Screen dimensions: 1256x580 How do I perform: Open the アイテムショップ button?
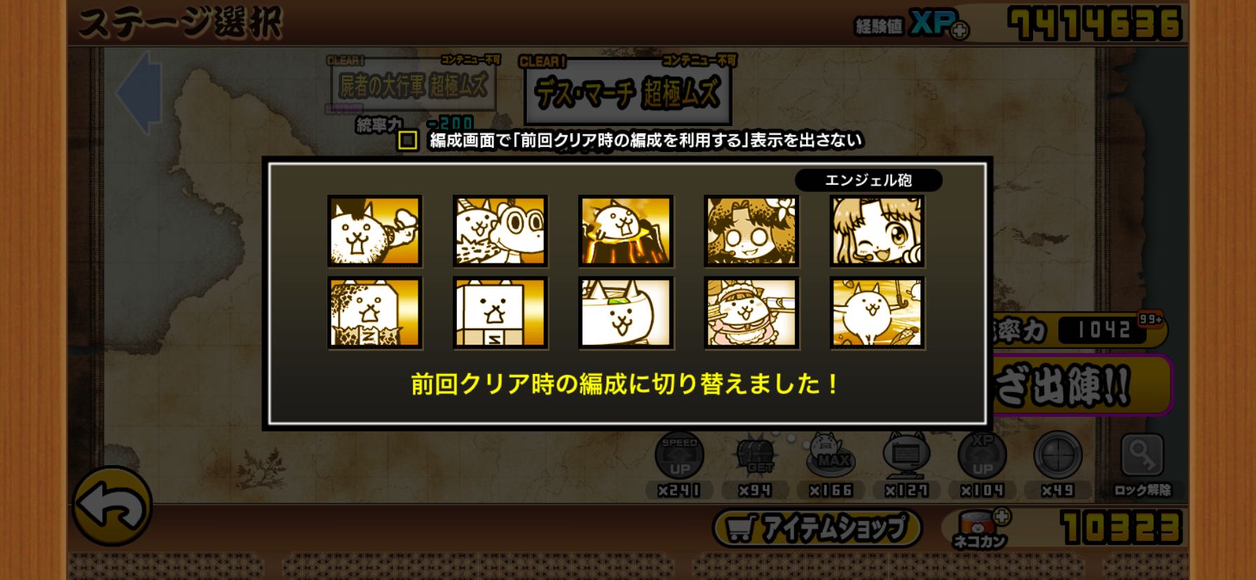[x=817, y=528]
